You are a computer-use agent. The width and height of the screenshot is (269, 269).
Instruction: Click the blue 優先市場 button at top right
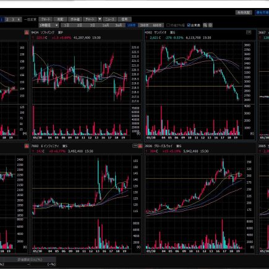click(x=262, y=12)
